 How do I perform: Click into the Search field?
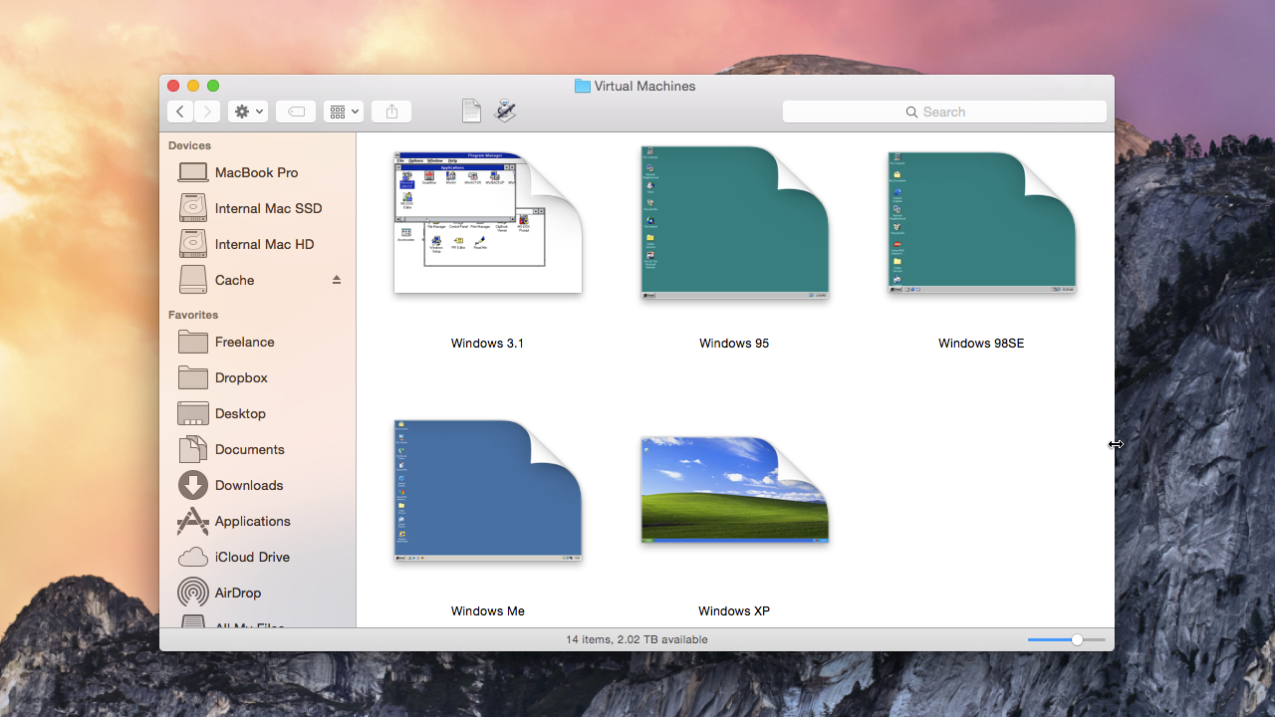(944, 112)
